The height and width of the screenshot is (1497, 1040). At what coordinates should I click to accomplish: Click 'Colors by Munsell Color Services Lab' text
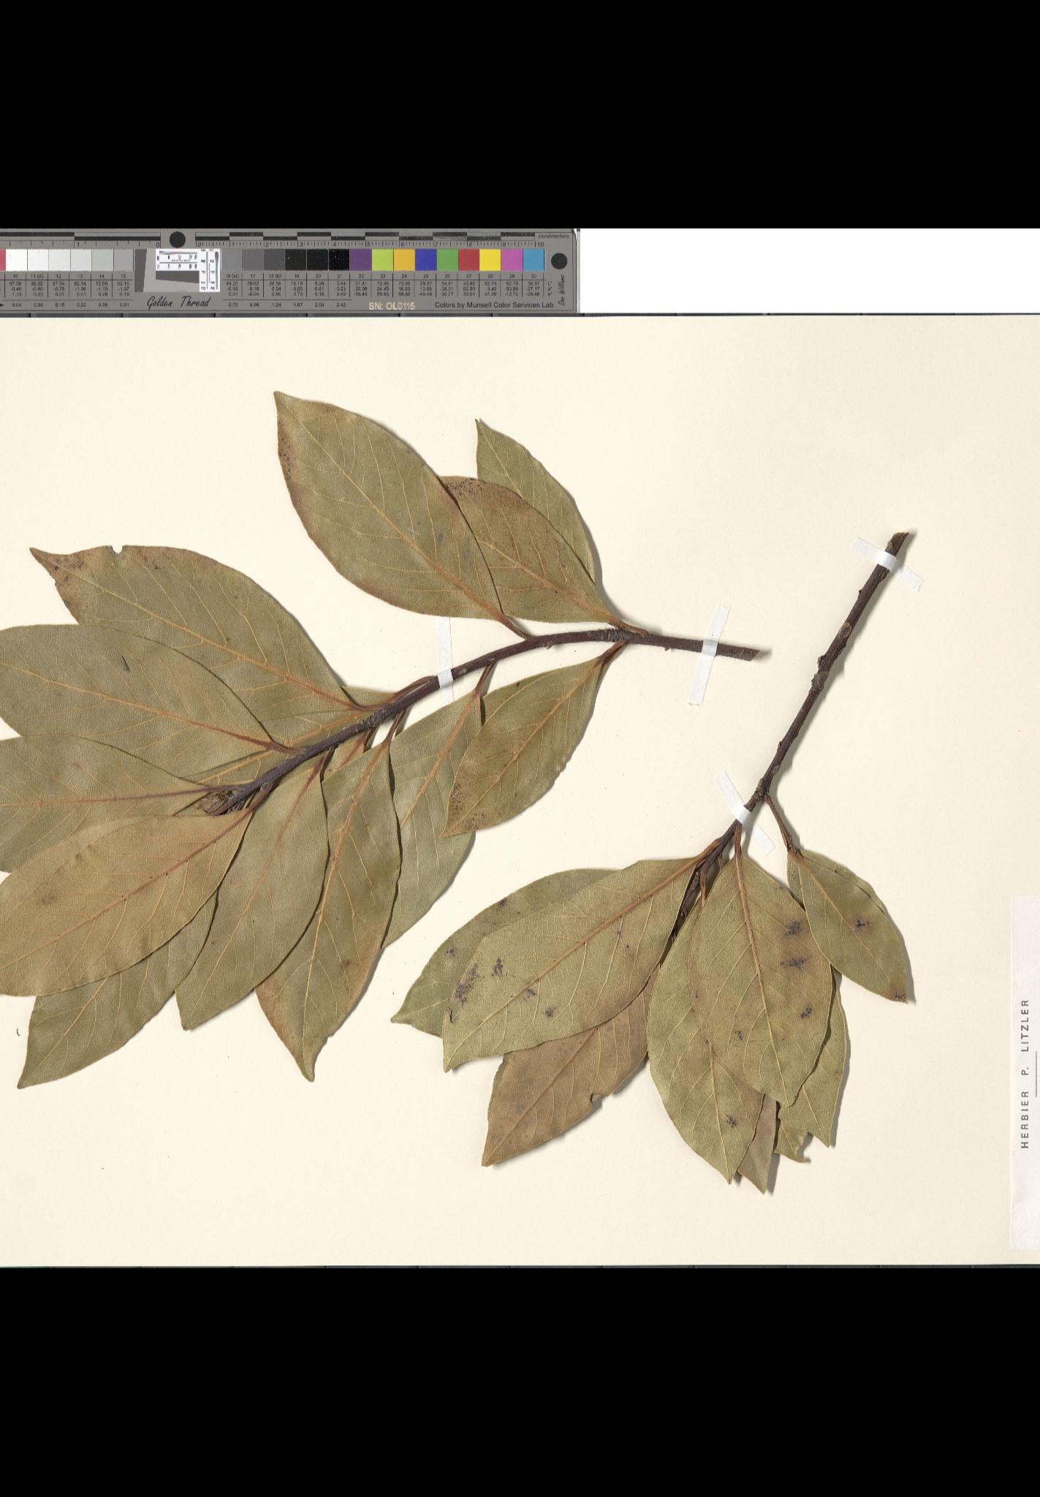(x=493, y=305)
